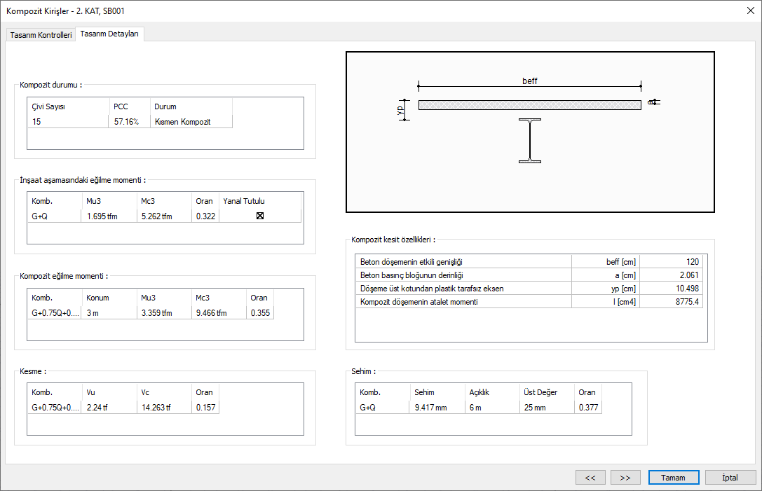Viewport: 762px width, 491px height.
Task: Toggle the Yanal Tutulu checkbox
Action: tap(260, 216)
